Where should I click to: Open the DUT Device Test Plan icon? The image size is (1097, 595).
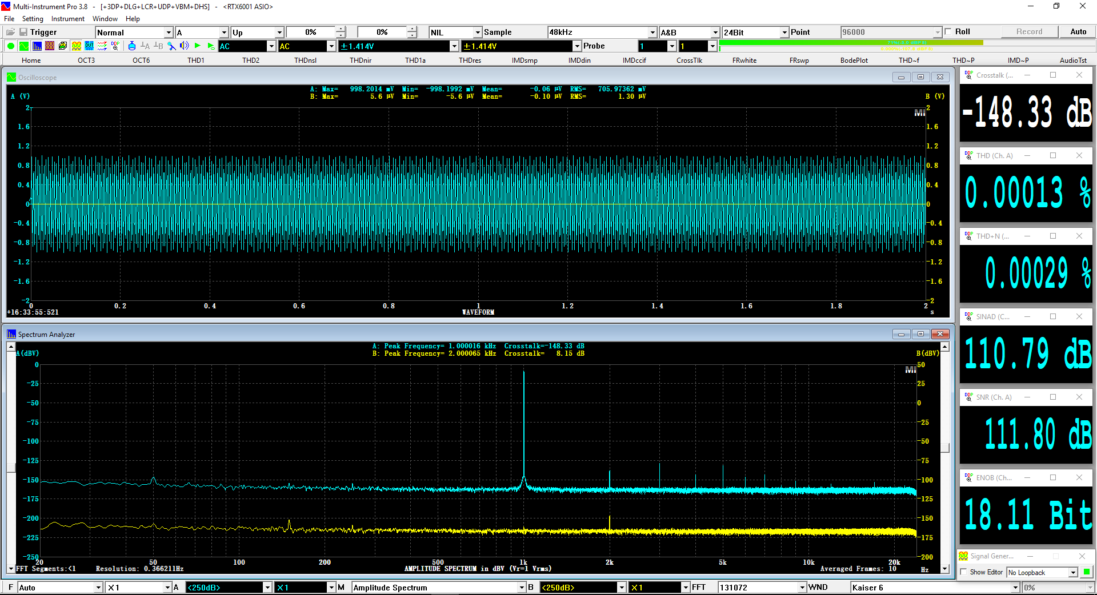tap(89, 46)
